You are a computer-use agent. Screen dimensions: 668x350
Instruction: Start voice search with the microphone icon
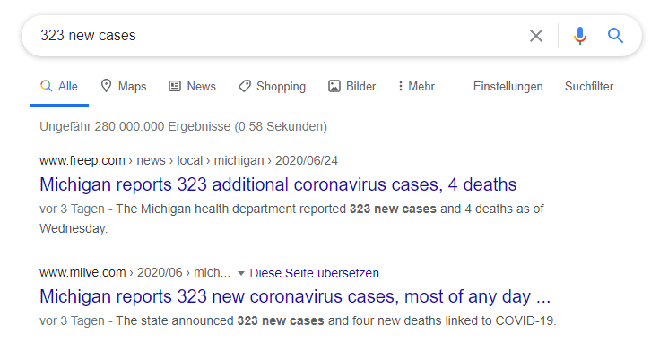tap(580, 36)
